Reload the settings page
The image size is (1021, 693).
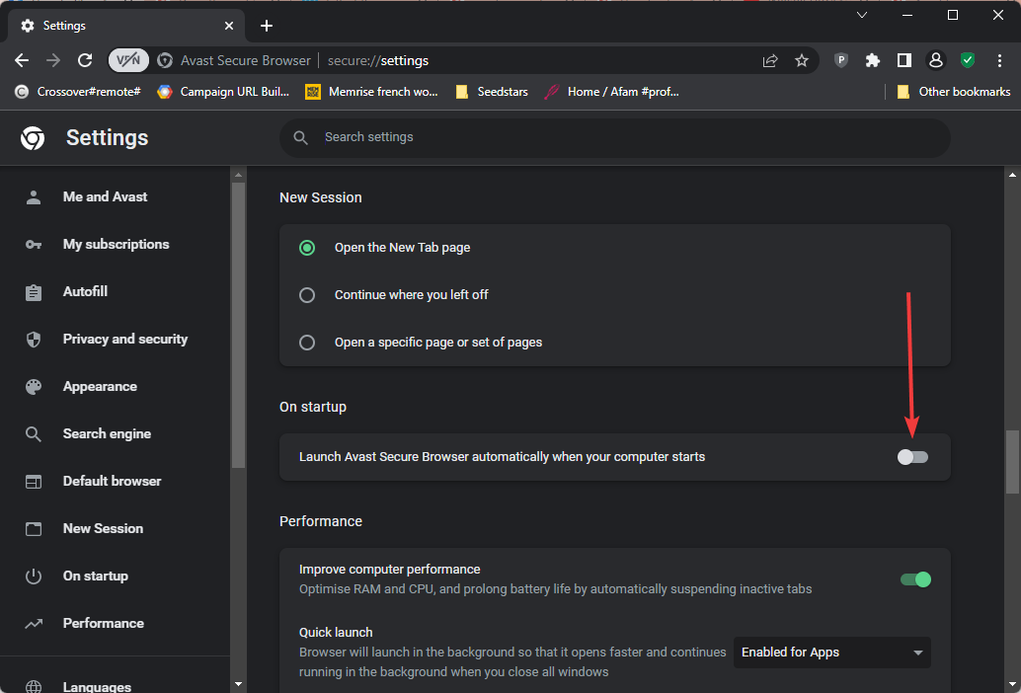[x=85, y=60]
